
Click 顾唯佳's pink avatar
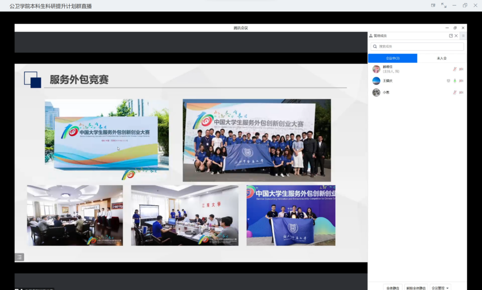pos(376,69)
